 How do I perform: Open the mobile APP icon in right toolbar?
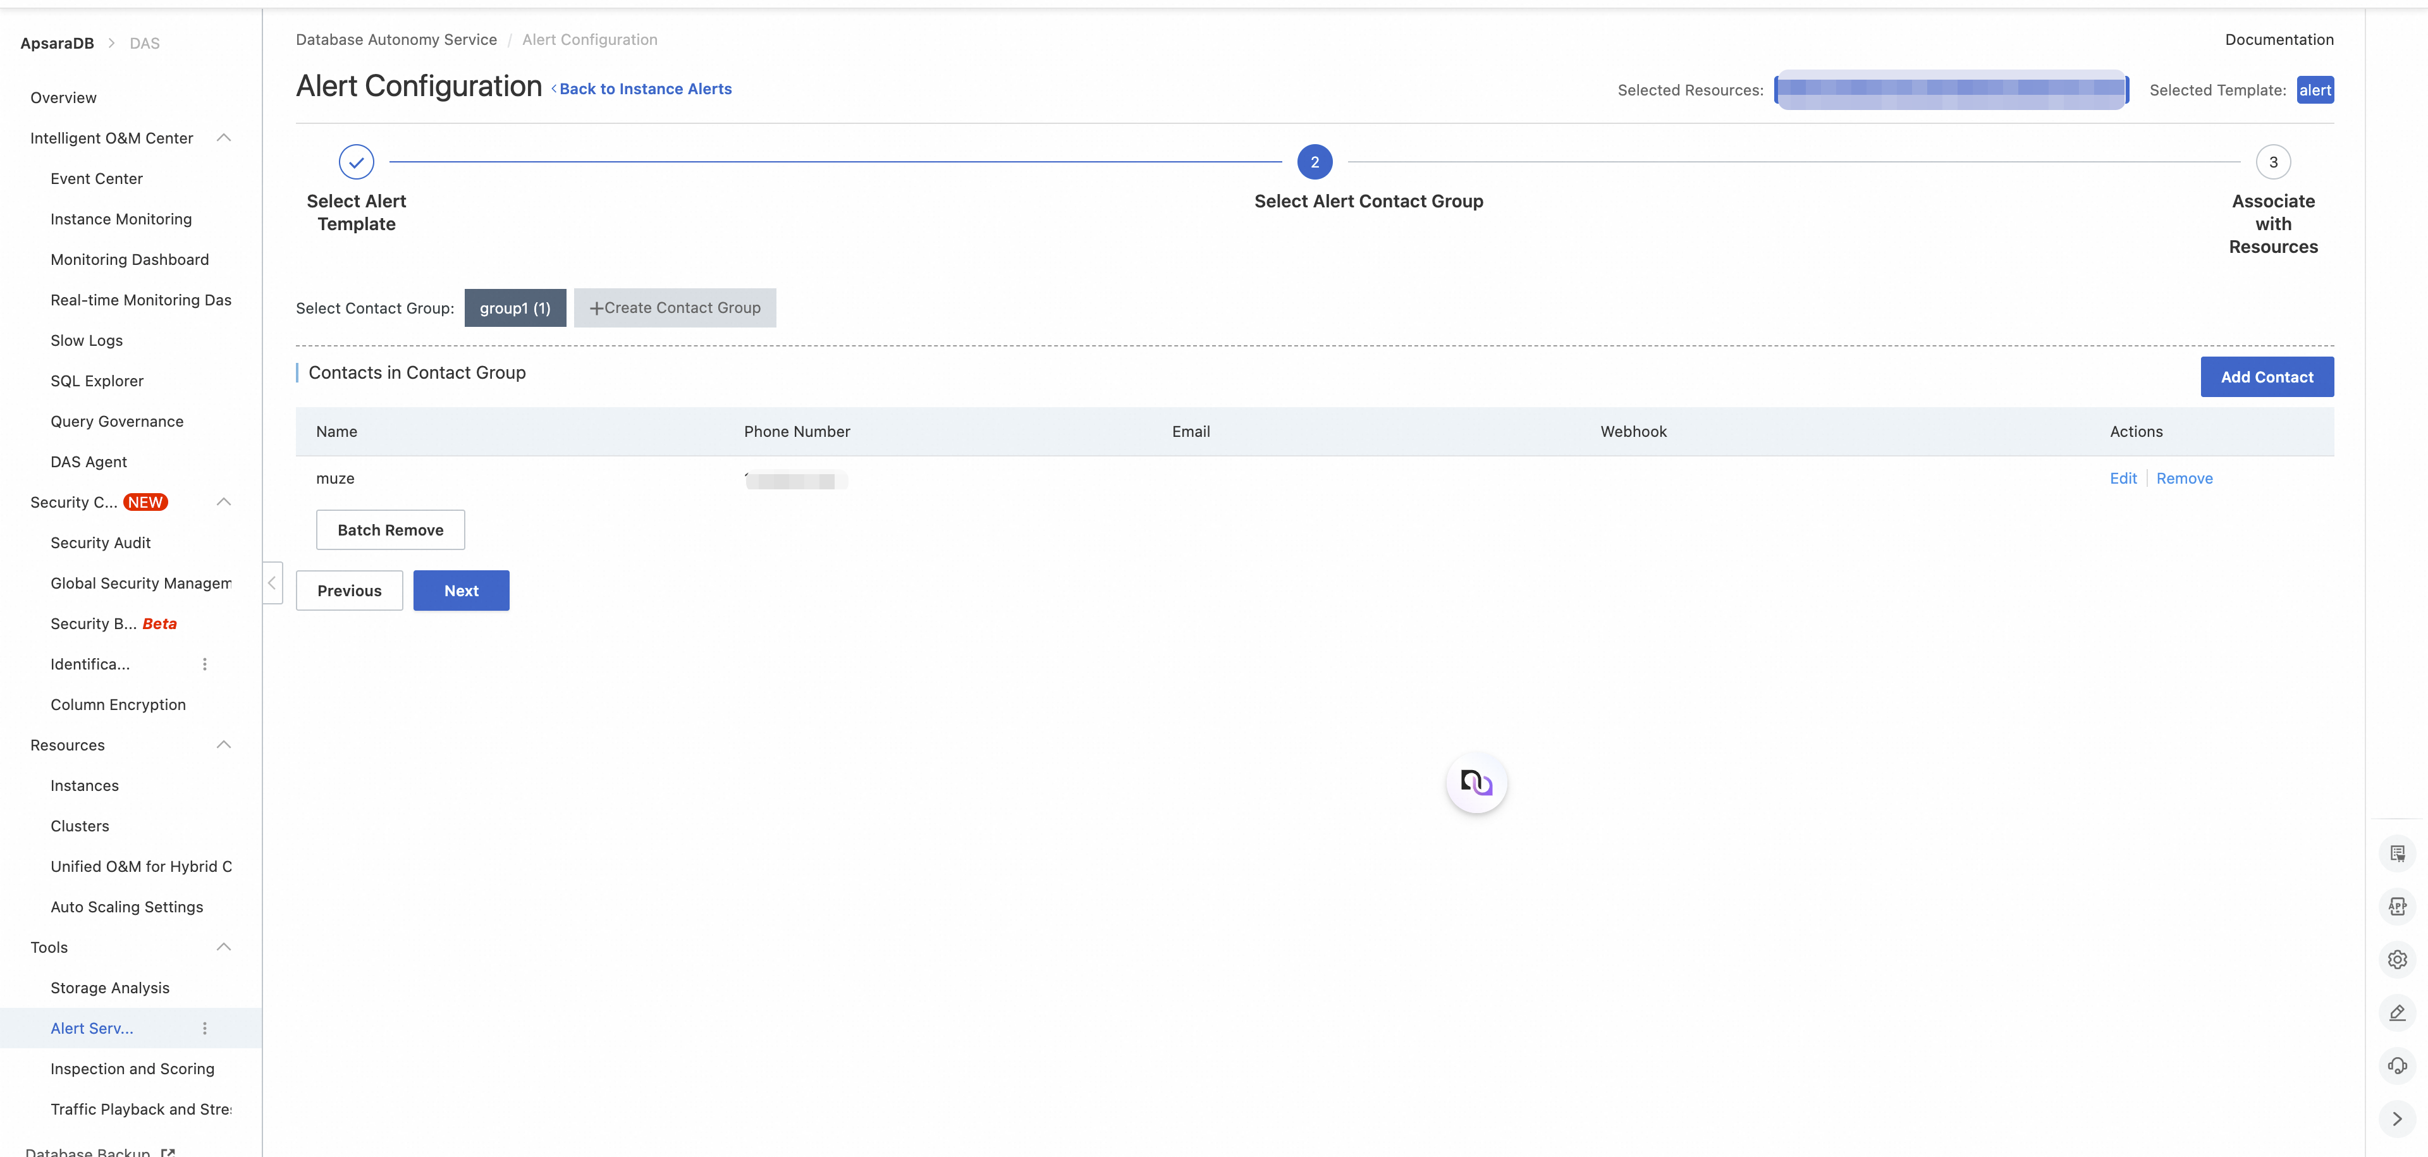point(2397,907)
